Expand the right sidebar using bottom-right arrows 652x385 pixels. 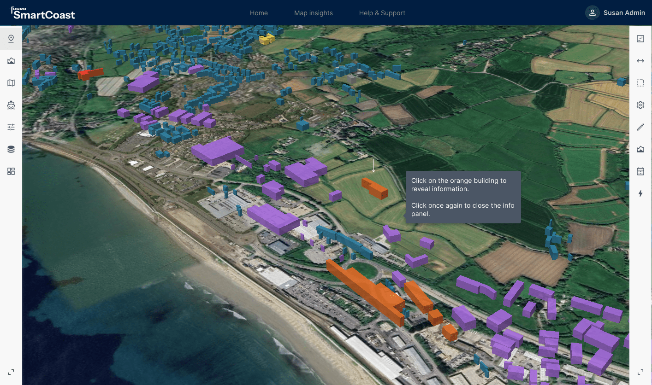click(x=640, y=372)
